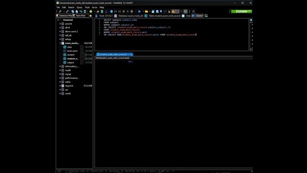The width and height of the screenshot is (307, 173).
Task: Click the Export database as SQL icon
Action: pos(102,12)
